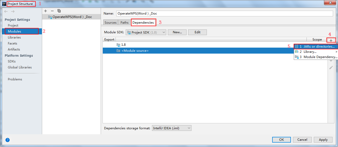
Task: Open the Module SDK dropdown
Action: 146,32
